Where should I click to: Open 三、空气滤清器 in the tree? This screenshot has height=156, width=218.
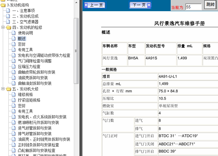point(25,22)
